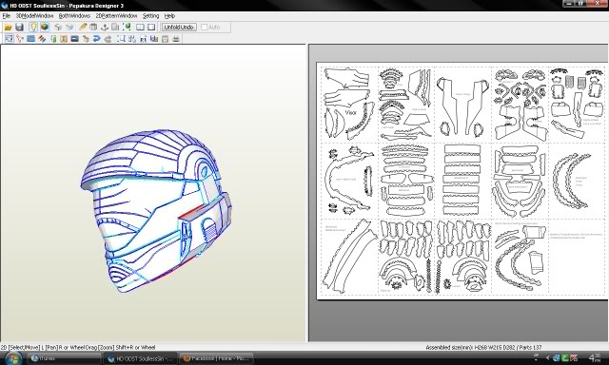Screen dimensions: 609x365
Task: Click the 2D [Select/Move] status bar hint
Action: (78, 347)
